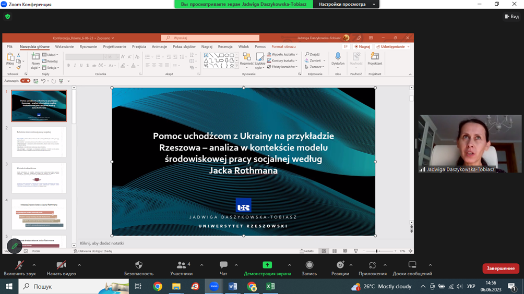Expand video options arrow next to Начать видео
524x294 pixels.
pyautogui.click(x=79, y=265)
